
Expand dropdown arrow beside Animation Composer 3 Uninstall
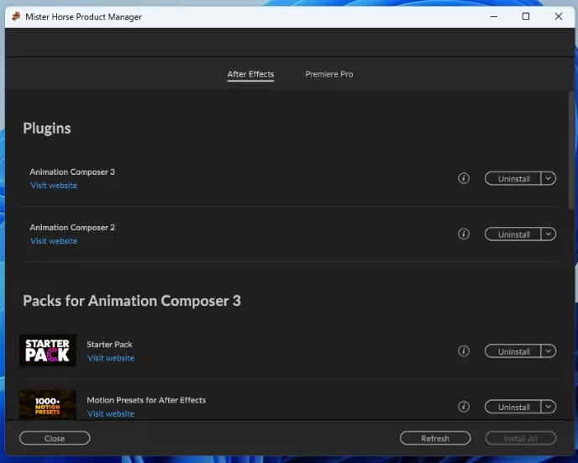click(x=548, y=178)
